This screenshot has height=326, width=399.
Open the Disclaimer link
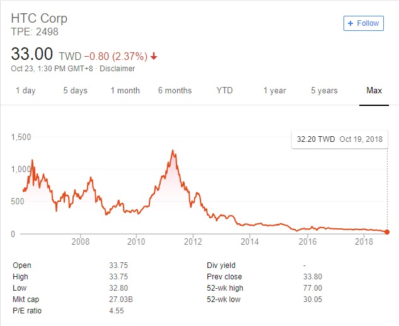117,69
